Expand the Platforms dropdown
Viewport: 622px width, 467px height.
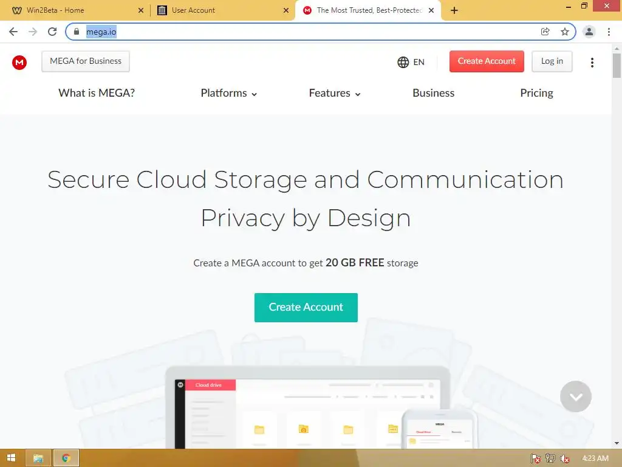[228, 93]
